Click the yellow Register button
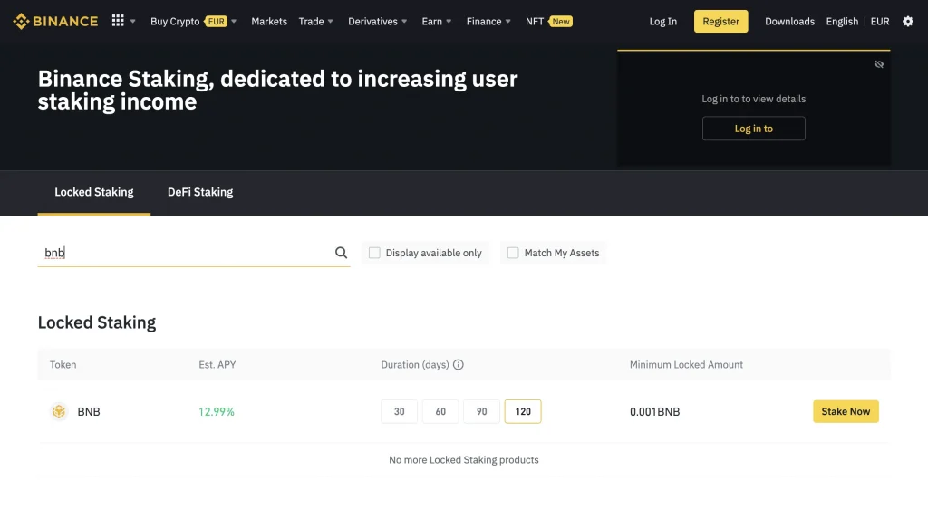 [720, 22]
